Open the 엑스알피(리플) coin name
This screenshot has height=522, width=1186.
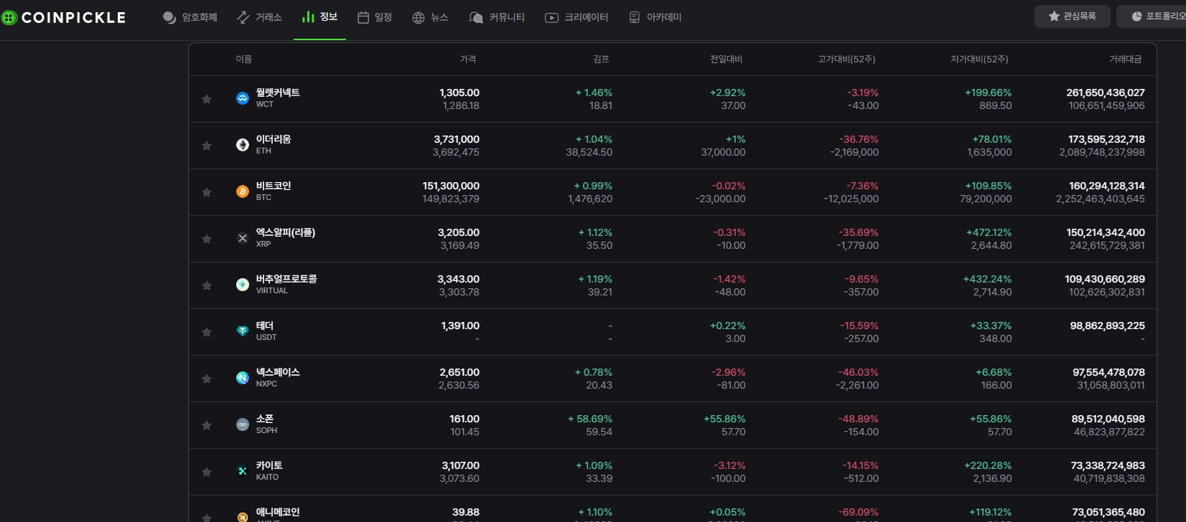[x=286, y=232]
